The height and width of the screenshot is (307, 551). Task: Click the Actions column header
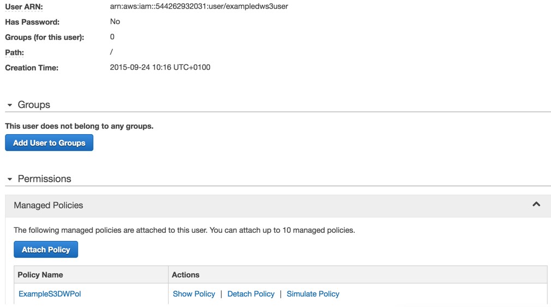tap(185, 275)
